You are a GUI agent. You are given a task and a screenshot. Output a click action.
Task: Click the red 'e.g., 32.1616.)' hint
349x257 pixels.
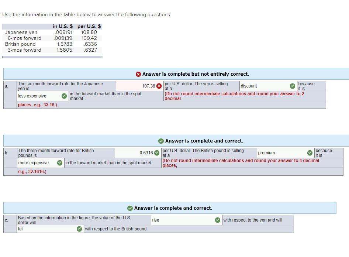coord(32,172)
